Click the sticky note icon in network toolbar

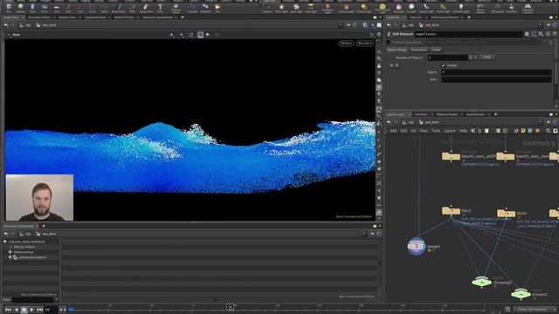click(x=523, y=131)
